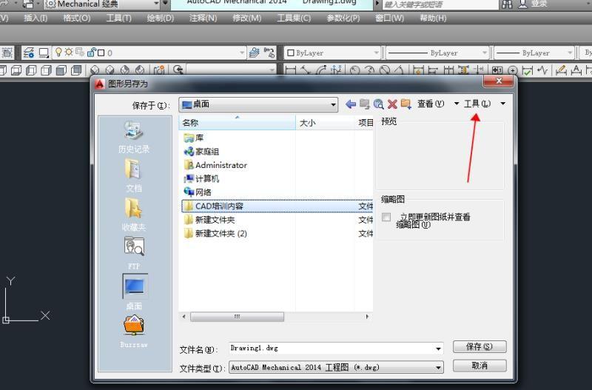Viewport: 592px width, 390px height.
Task: Open the ByLayer linetype dropdown
Action: [x=485, y=53]
